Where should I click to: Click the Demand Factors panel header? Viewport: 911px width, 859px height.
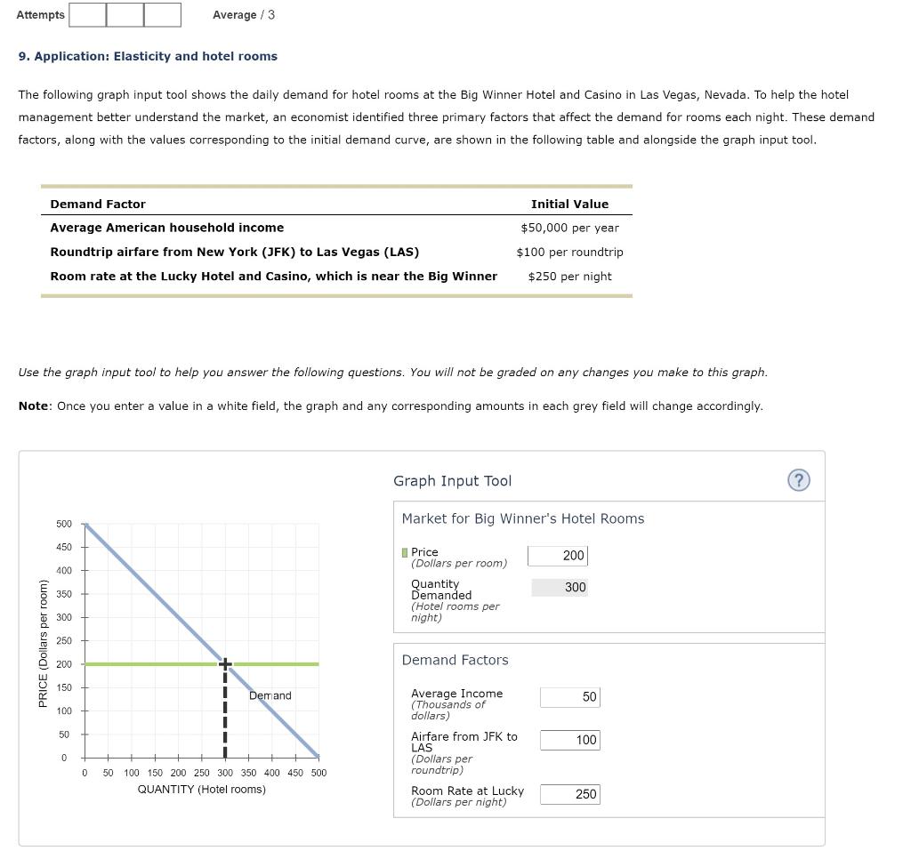(455, 660)
